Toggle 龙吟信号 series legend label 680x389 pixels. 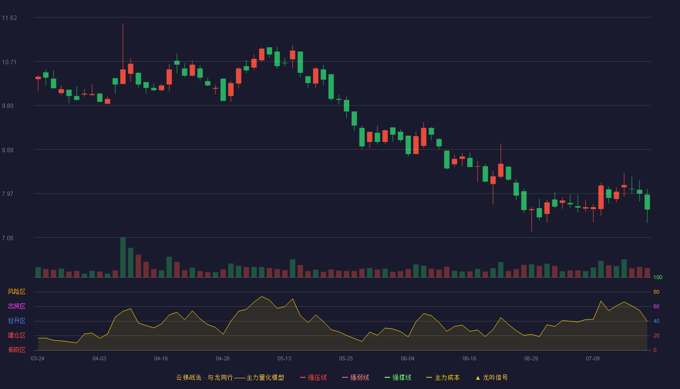pos(495,378)
